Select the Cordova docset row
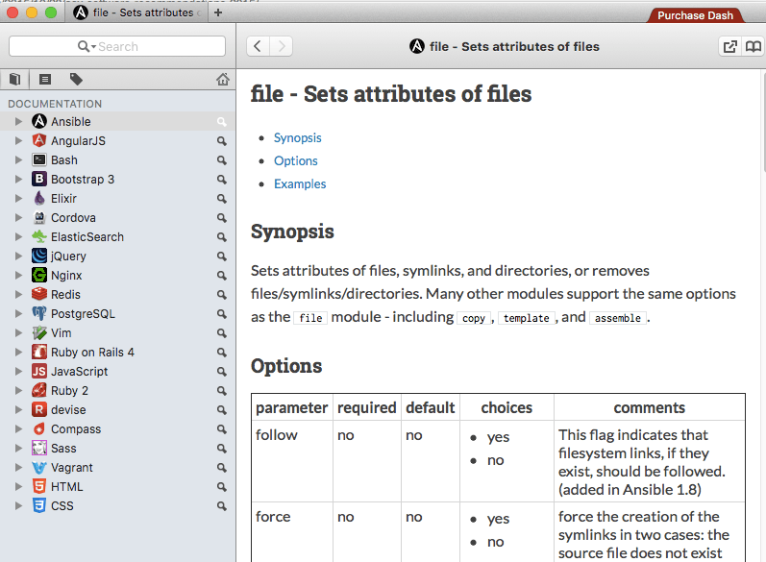 [x=117, y=218]
